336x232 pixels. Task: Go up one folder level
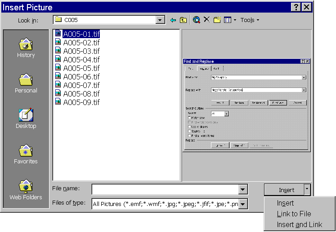(183, 20)
